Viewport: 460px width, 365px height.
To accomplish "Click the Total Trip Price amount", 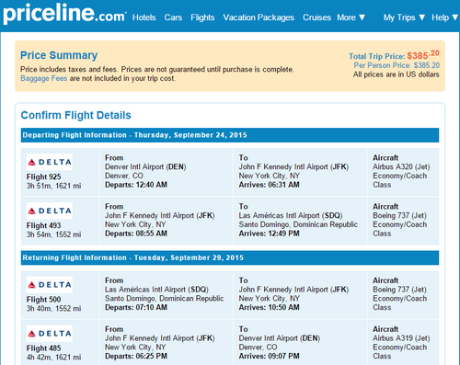I will coord(423,55).
